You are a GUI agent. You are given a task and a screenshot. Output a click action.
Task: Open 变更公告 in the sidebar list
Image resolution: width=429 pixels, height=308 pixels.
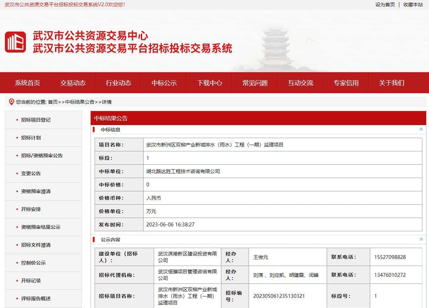(31, 173)
